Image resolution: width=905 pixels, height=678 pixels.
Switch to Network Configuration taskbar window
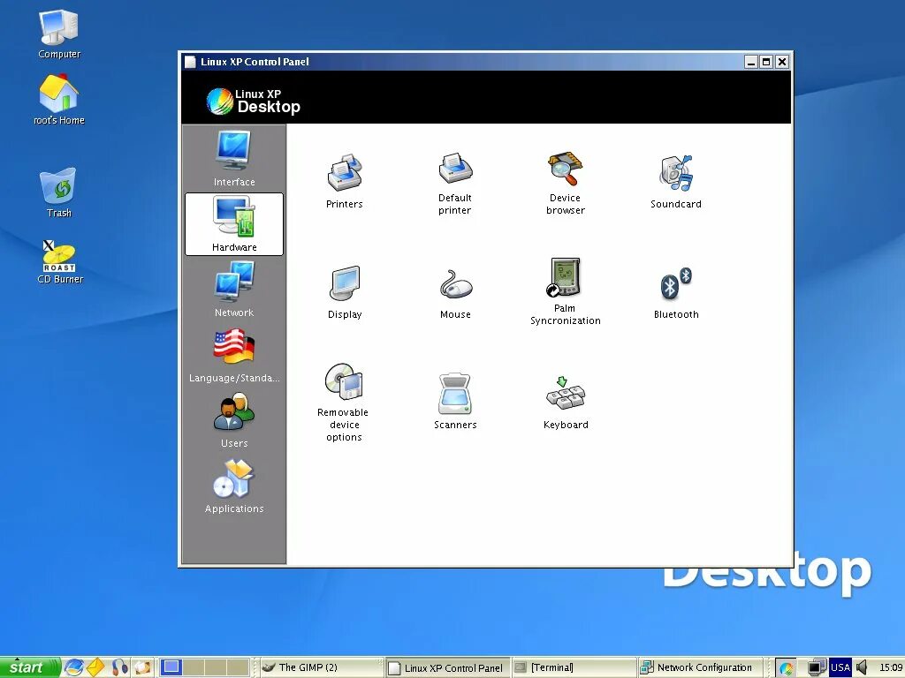coord(699,667)
